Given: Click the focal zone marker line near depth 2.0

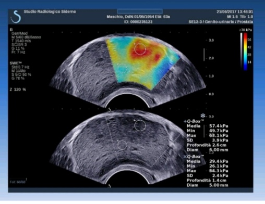Looking at the screenshot, I should point(204,55).
